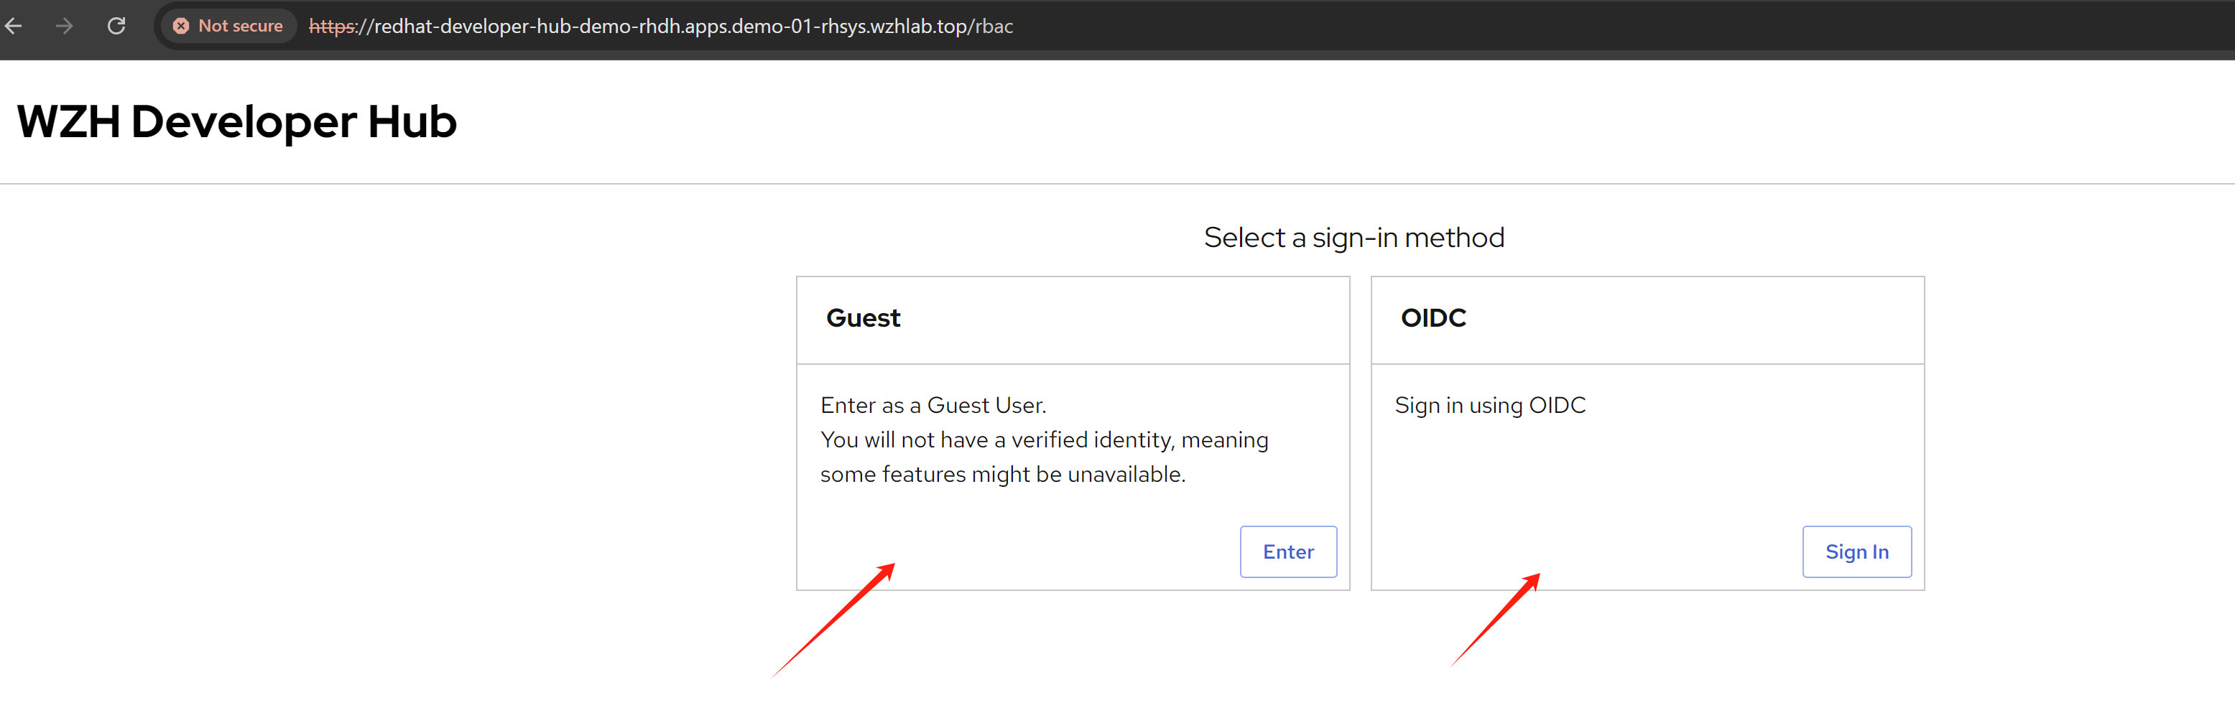Reload the current page
Screen dimensions: 2235x703
click(x=116, y=26)
